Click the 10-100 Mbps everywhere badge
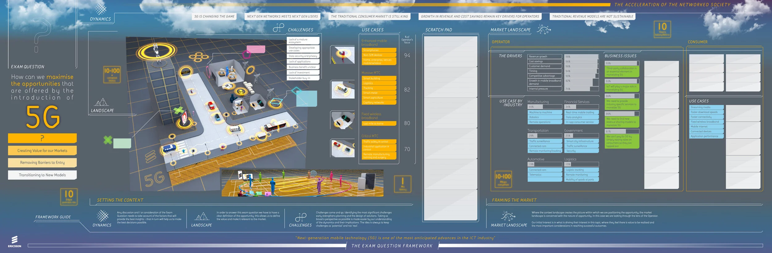This screenshot has width=772, height=253. tap(503, 179)
